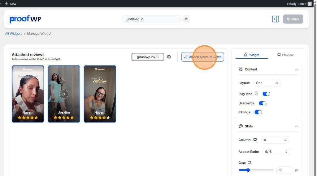Open widget settings sliders icon
The width and height of the screenshot is (317, 176).
(x=186, y=19)
